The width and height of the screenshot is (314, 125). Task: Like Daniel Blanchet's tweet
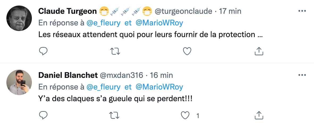click(185, 115)
